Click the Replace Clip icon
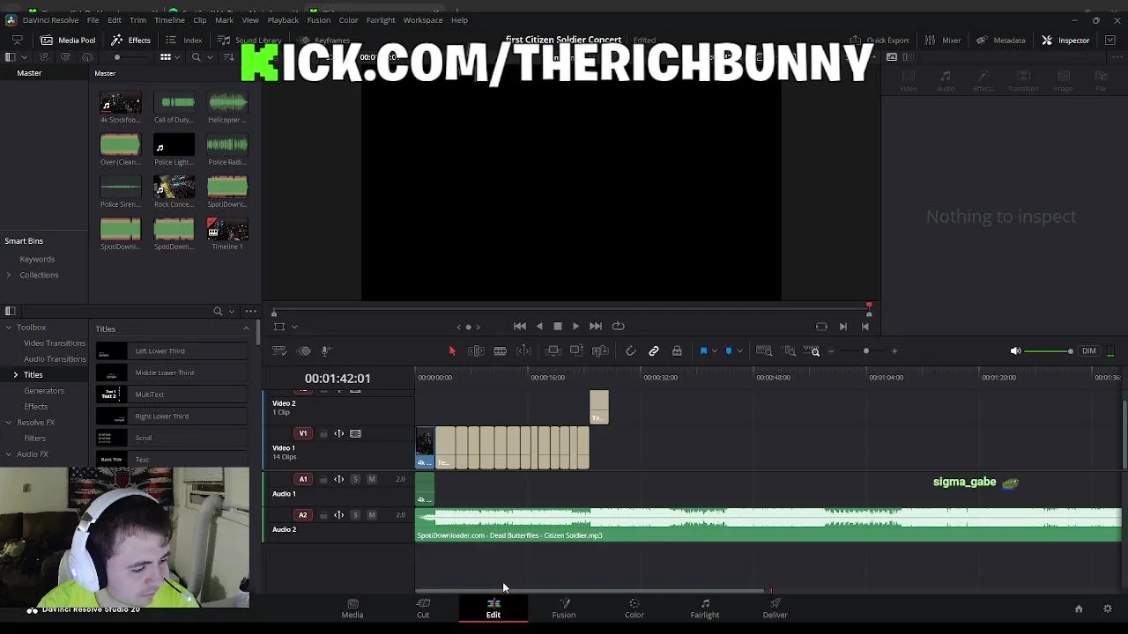 point(600,351)
